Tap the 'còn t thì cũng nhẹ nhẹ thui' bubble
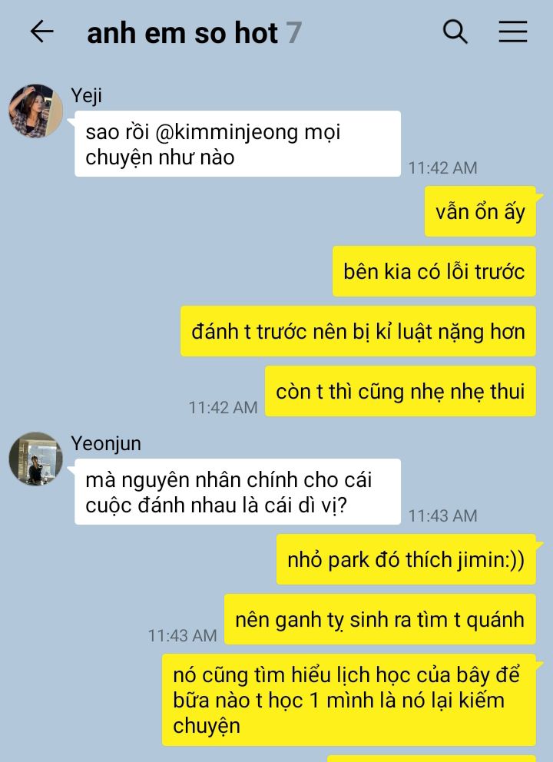553x762 pixels. coord(400,391)
